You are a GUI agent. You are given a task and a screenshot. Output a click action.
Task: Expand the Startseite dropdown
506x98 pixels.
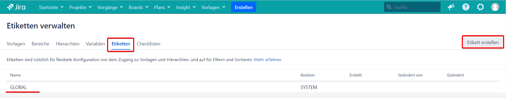coord(51,7)
